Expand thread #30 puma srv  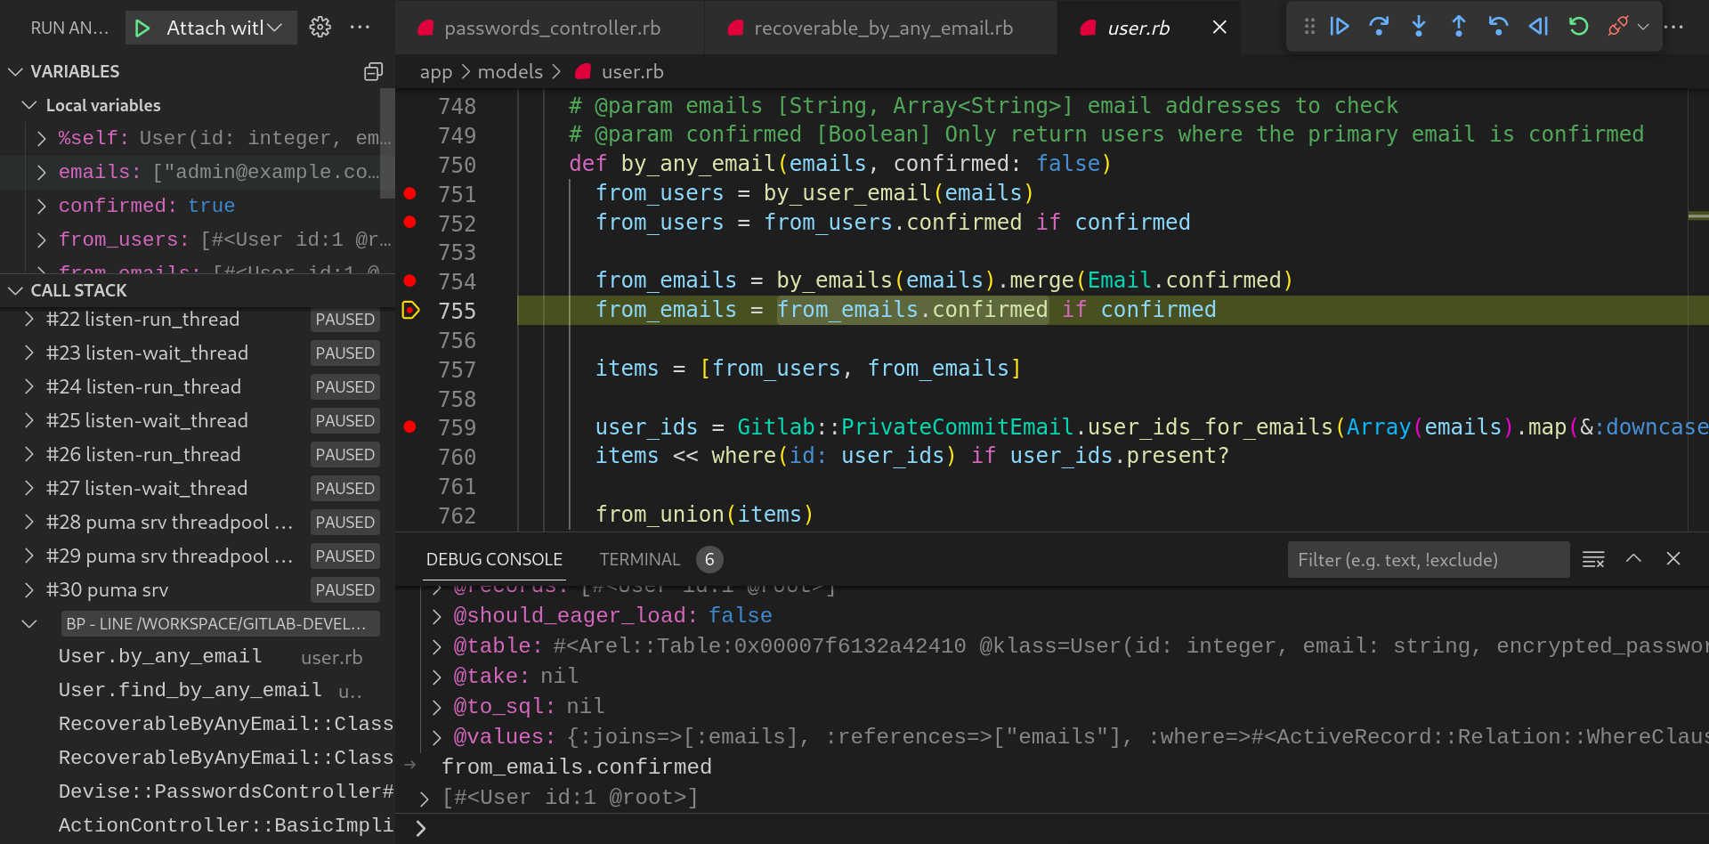[29, 589]
